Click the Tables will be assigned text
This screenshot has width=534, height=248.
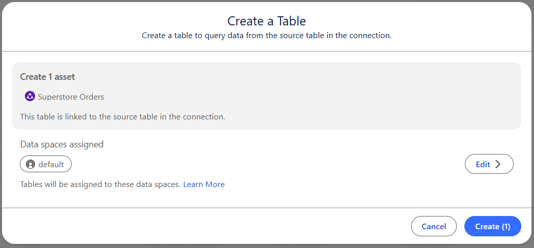100,184
